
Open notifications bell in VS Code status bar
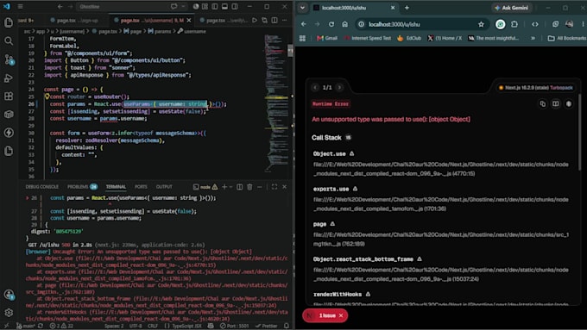click(x=287, y=326)
